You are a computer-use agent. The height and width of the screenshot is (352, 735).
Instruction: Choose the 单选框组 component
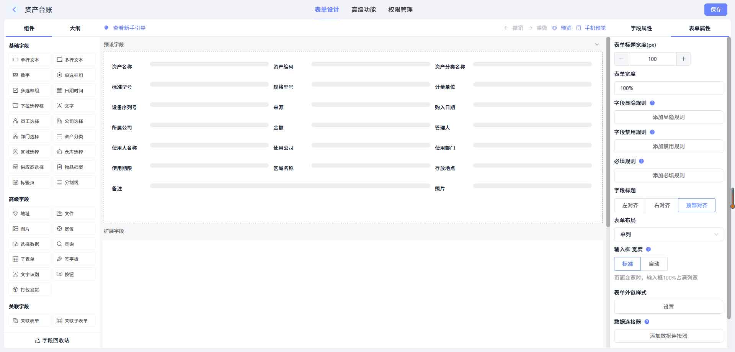(74, 75)
